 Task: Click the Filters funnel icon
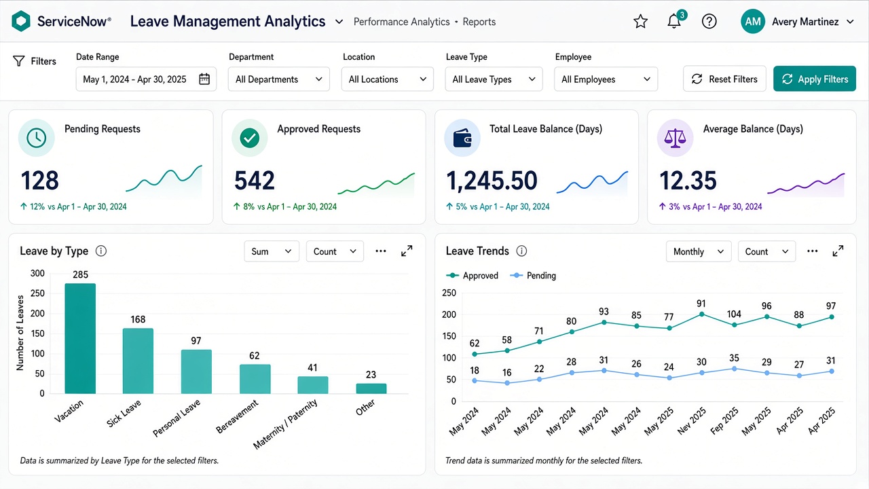[19, 61]
